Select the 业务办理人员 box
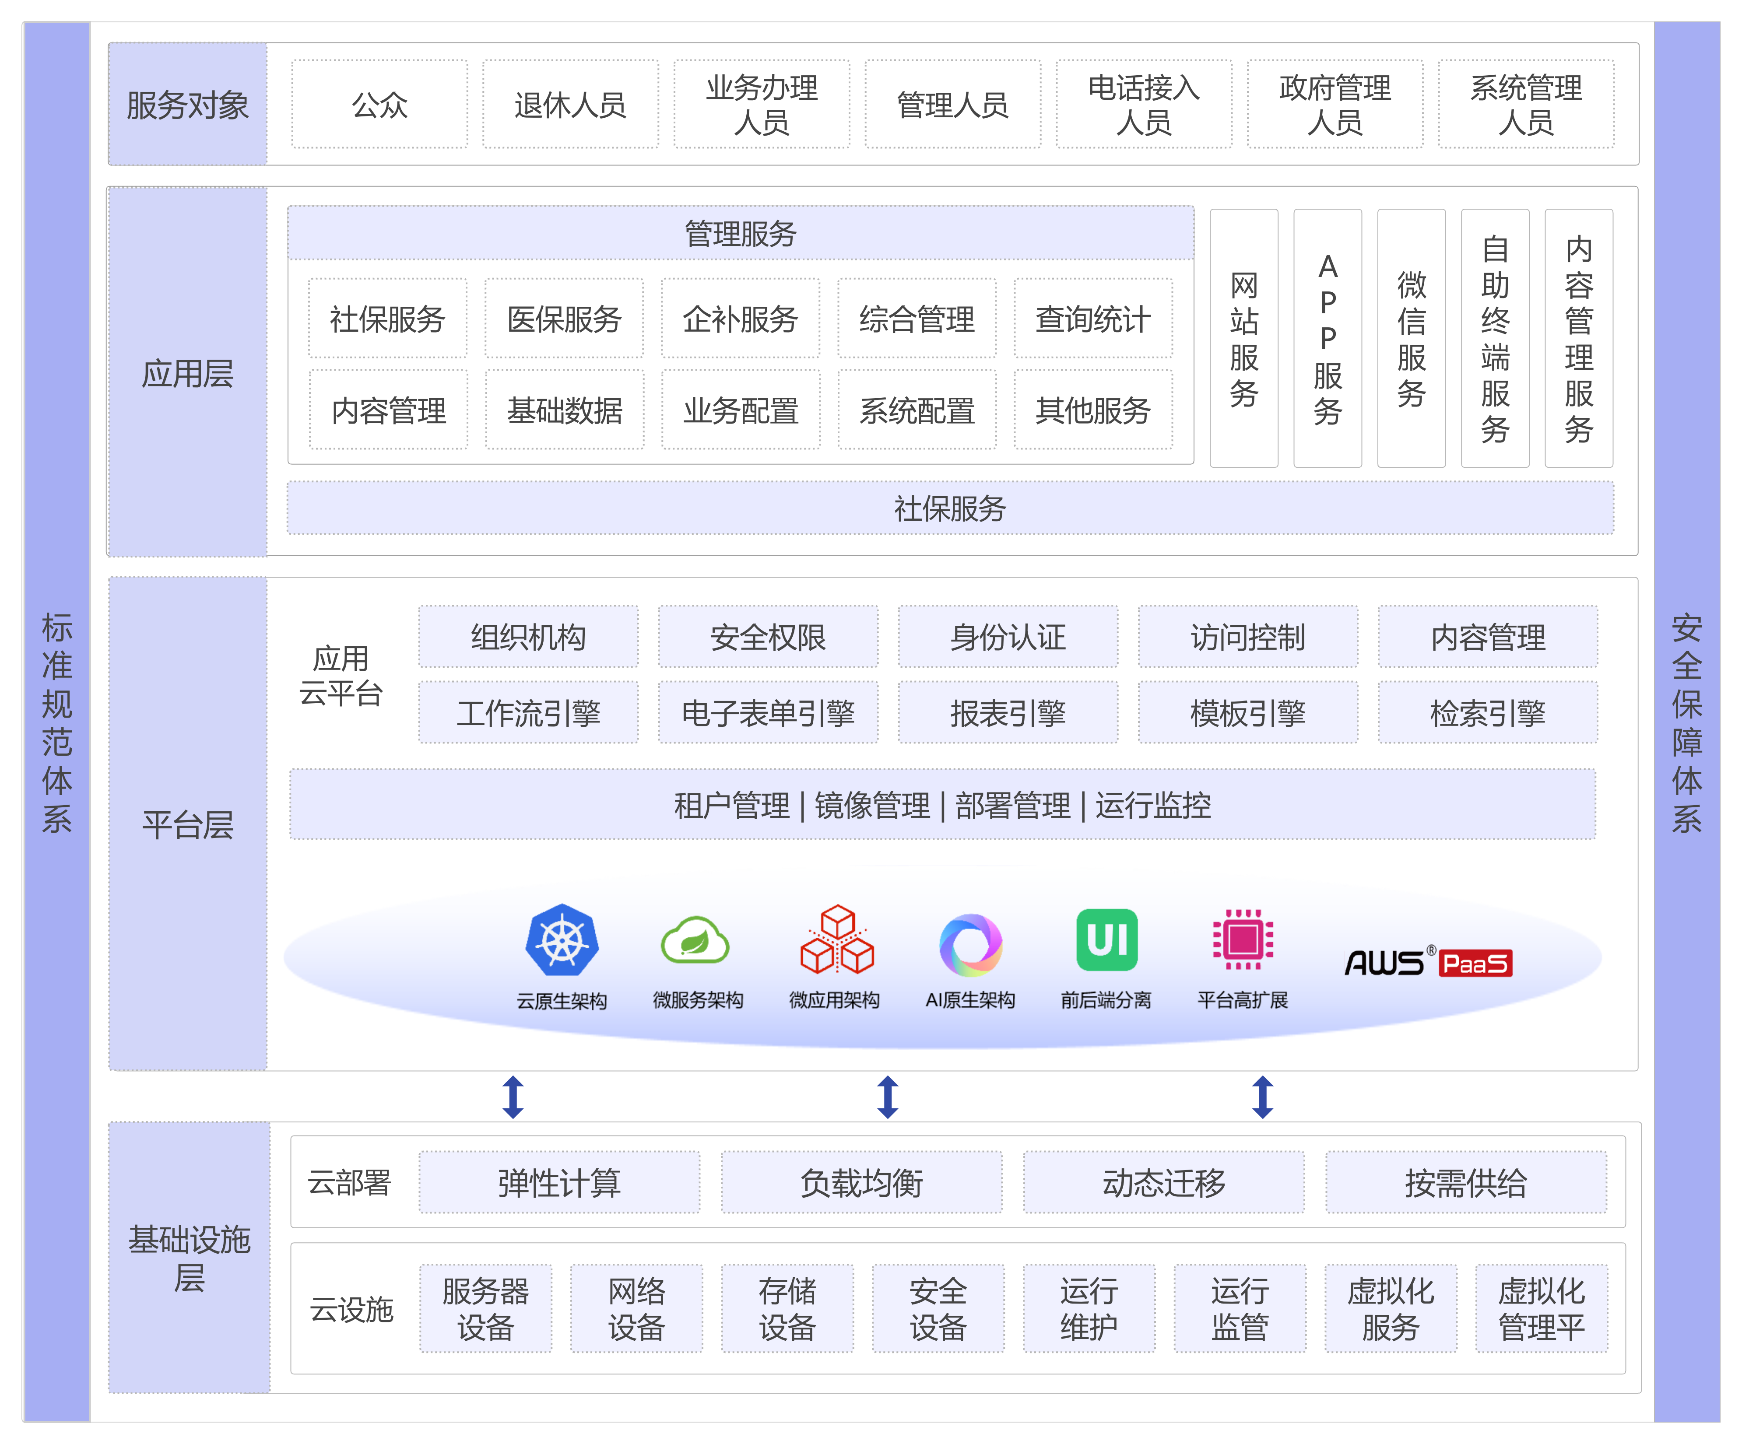The width and height of the screenshot is (1742, 1444). (762, 105)
